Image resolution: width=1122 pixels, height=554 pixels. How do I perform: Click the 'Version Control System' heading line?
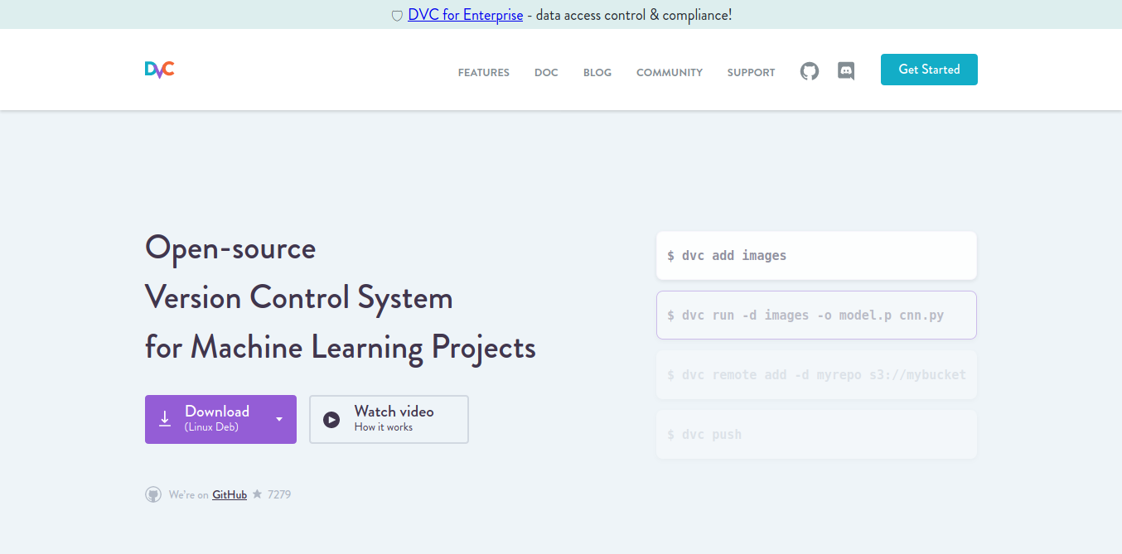click(x=299, y=297)
